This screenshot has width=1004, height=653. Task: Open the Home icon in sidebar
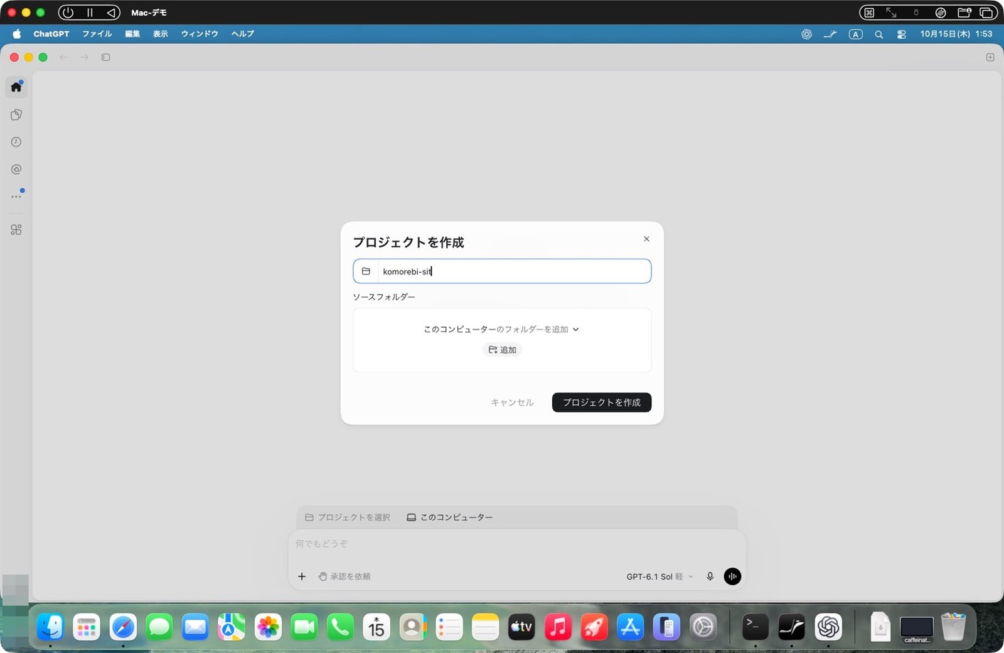coord(16,87)
